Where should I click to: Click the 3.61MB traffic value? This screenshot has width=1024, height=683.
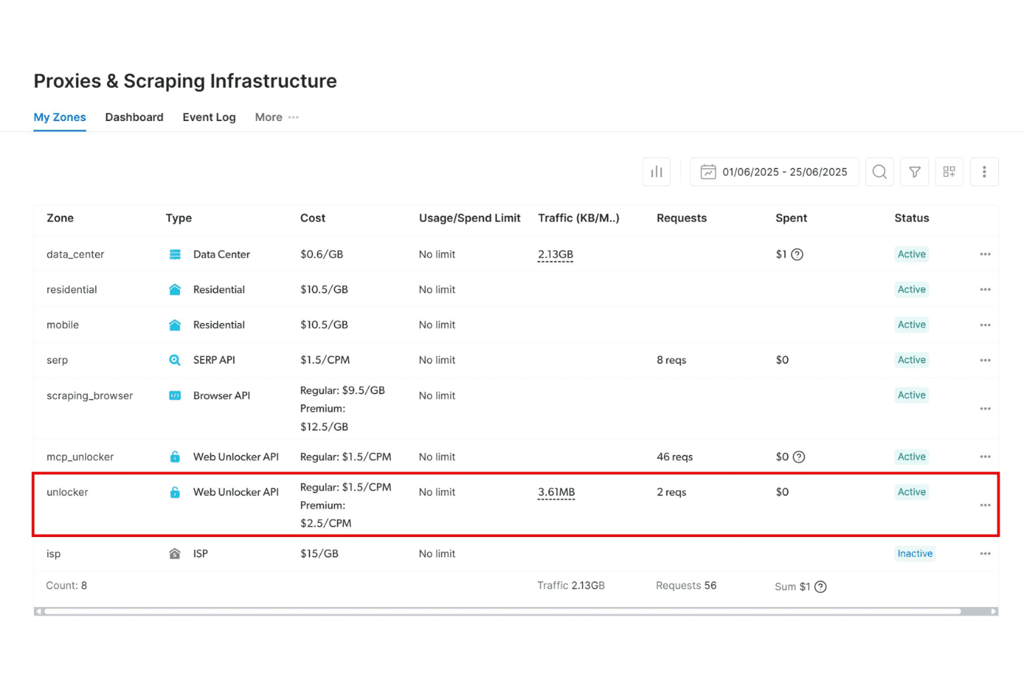(x=556, y=492)
